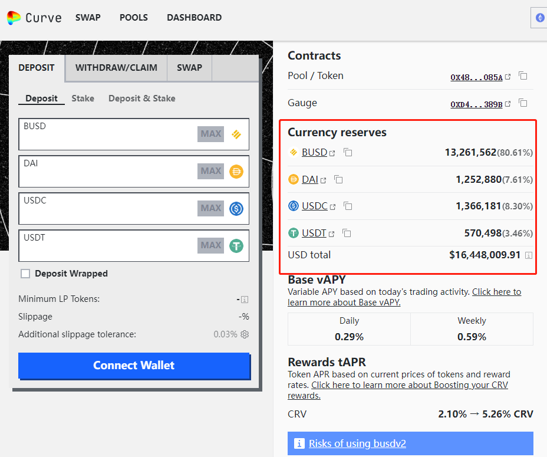Open SWAP in top navigation
Image resolution: width=547 pixels, height=457 pixels.
click(88, 18)
